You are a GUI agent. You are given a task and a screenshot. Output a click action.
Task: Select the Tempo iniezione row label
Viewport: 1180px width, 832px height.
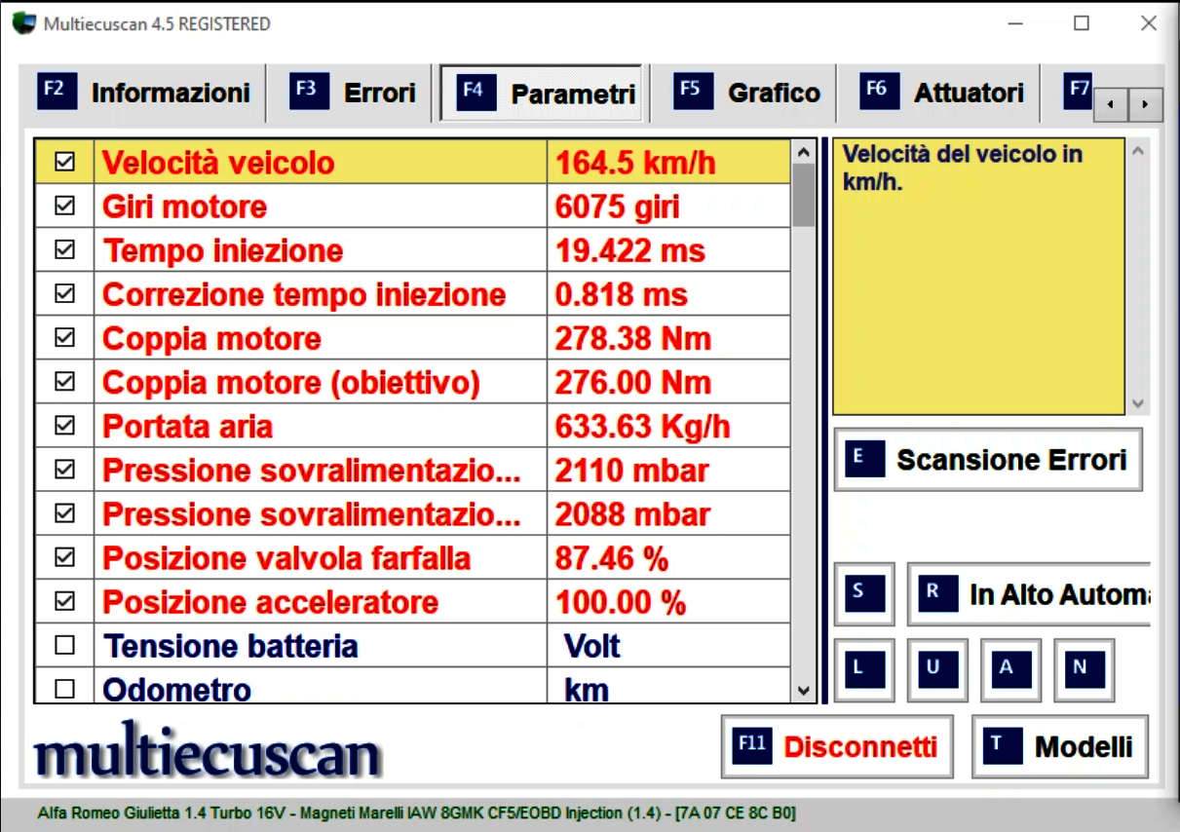point(223,250)
